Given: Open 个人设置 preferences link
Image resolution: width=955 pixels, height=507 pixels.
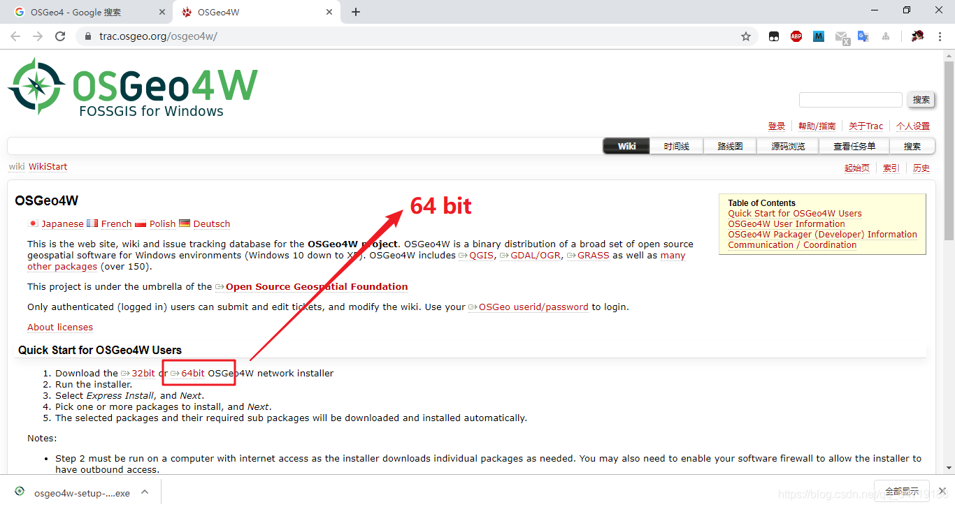Looking at the screenshot, I should (x=913, y=126).
